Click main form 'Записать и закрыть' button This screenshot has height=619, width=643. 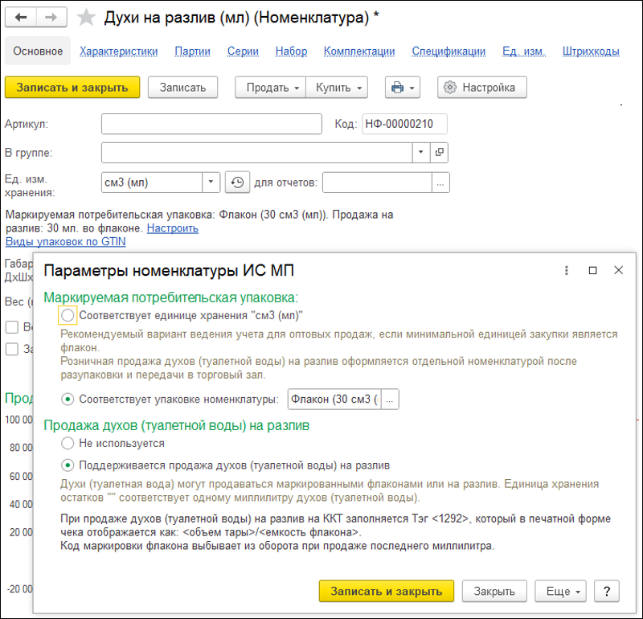tap(72, 88)
